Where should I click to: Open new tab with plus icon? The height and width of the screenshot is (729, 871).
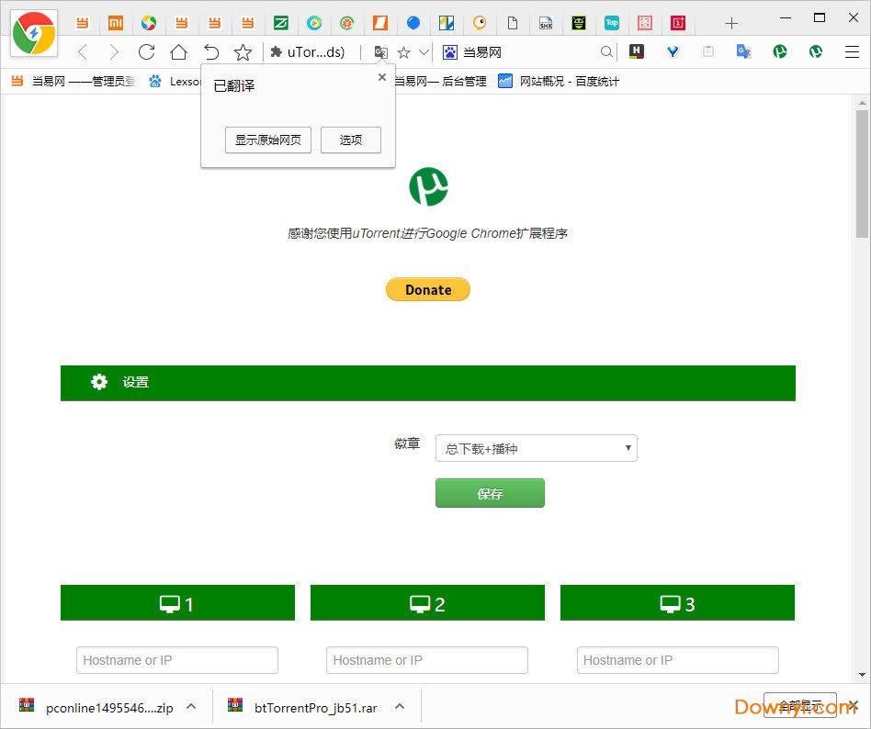point(731,23)
